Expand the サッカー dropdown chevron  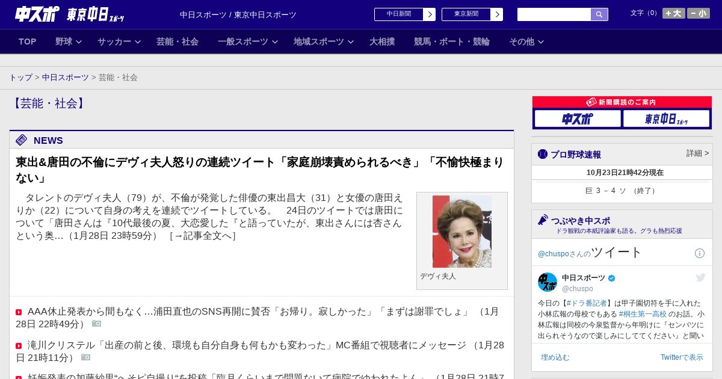pyautogui.click(x=138, y=42)
